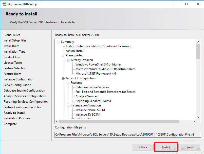
Task: Select the Analysis Services tree item
Action: click(86, 96)
